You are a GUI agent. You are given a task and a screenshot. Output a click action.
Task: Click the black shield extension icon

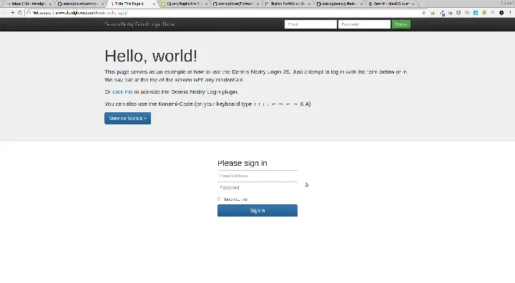click(501, 13)
